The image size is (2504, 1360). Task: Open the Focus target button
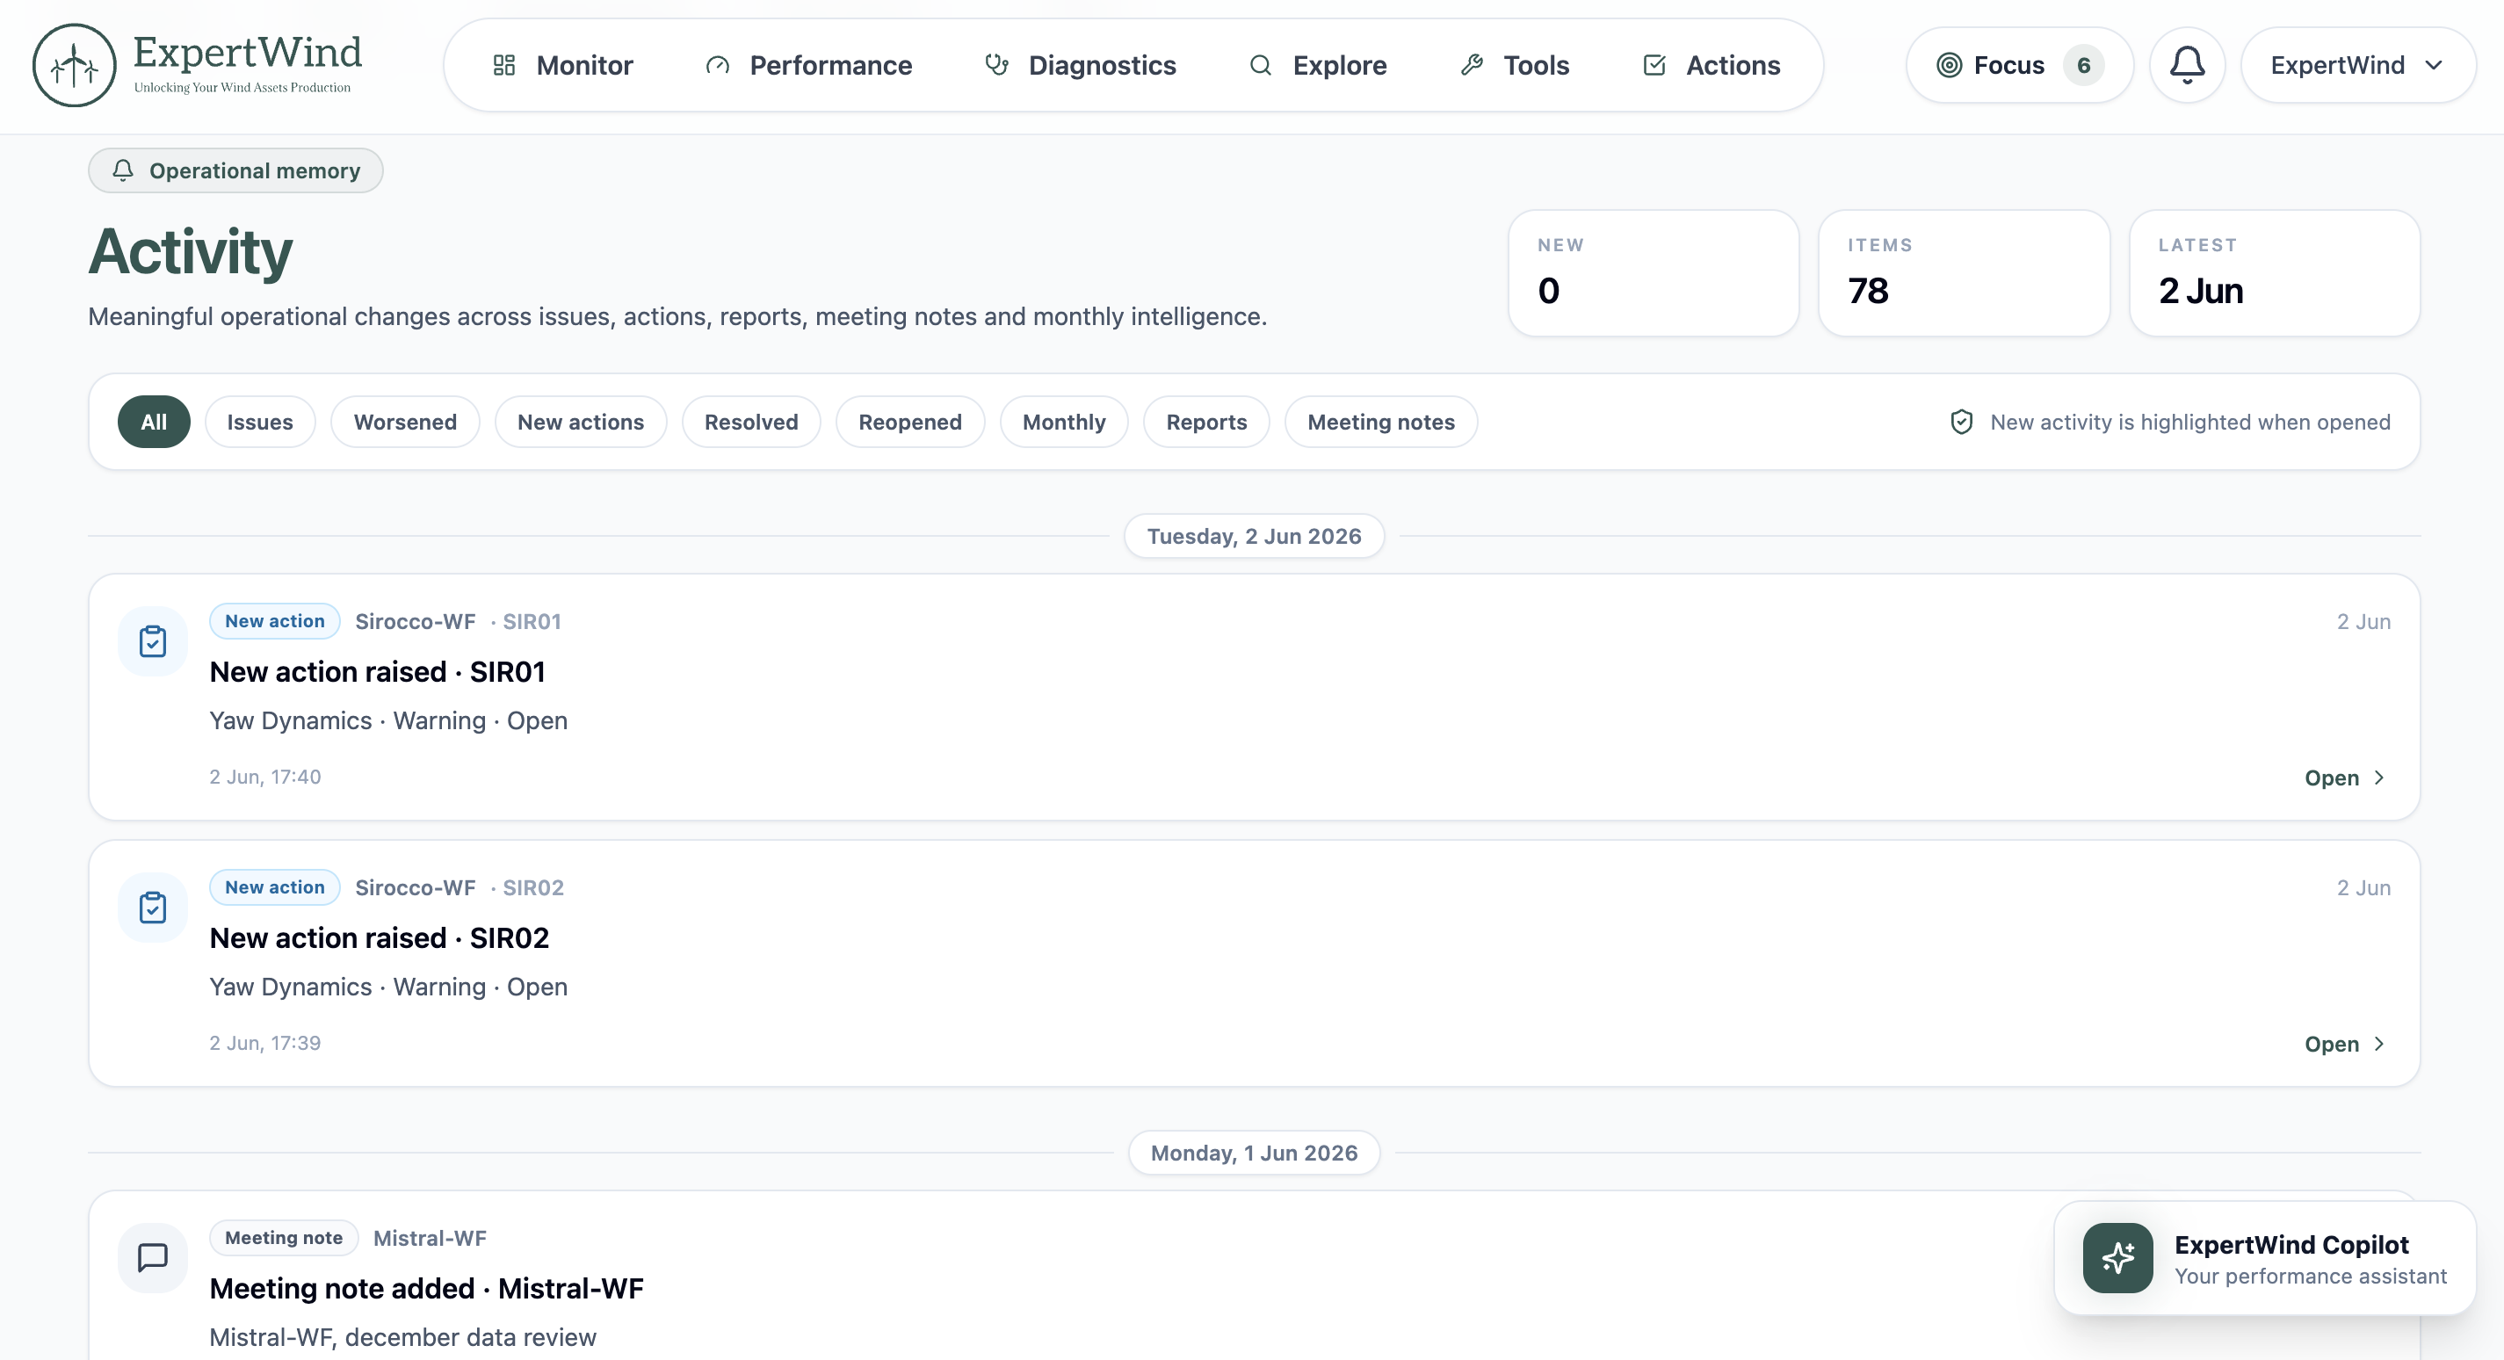pyautogui.click(x=2020, y=65)
